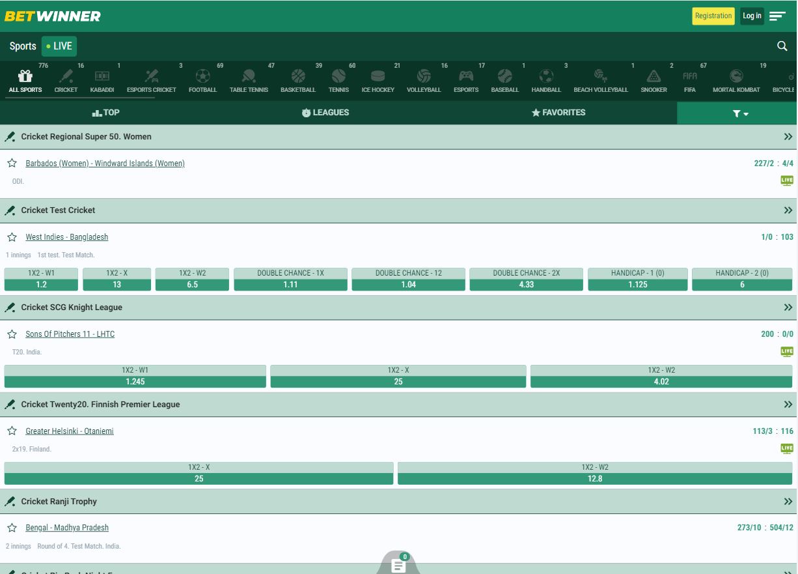Expand Cricket SCG Knight League arrows
Screen dimensions: 798x574
coord(788,308)
